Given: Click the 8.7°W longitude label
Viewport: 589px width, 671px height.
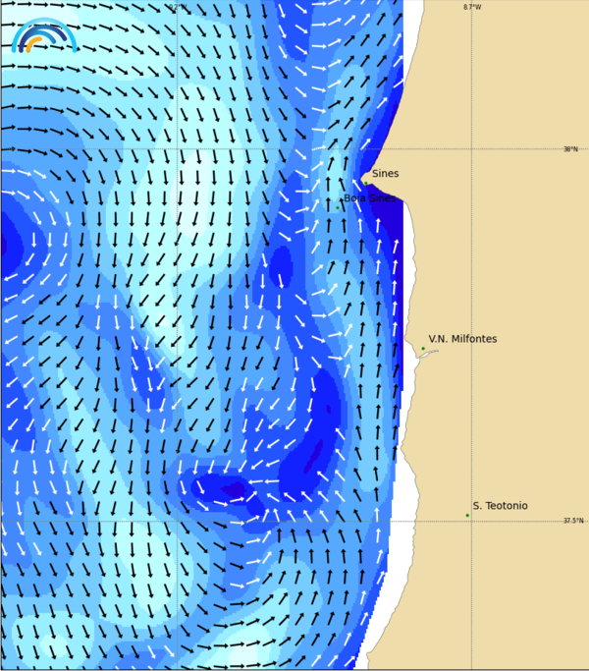Looking at the screenshot, I should 472,7.
